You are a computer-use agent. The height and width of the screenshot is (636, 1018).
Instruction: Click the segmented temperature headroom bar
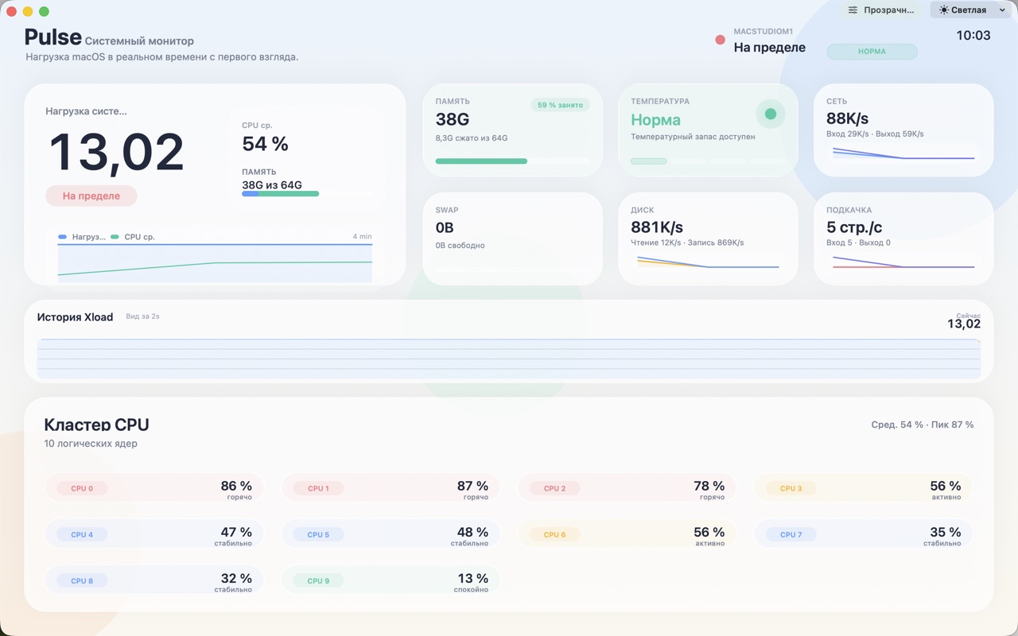709,161
